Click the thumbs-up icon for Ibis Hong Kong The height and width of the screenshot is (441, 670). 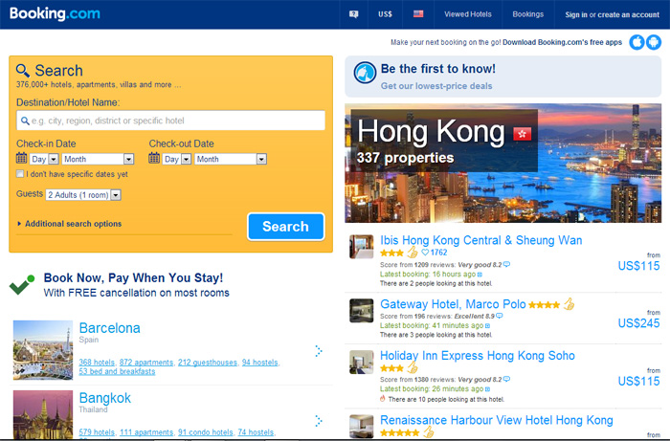click(412, 252)
